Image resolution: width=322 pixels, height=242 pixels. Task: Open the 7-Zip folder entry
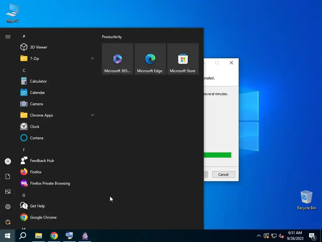(x=58, y=58)
